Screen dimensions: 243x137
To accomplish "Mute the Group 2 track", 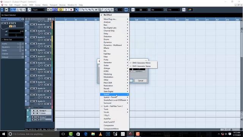I will pyautogui.click(x=34, y=117).
